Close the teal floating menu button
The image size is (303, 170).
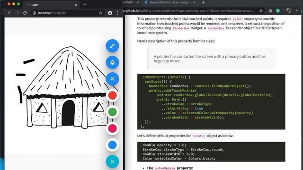tap(112, 161)
